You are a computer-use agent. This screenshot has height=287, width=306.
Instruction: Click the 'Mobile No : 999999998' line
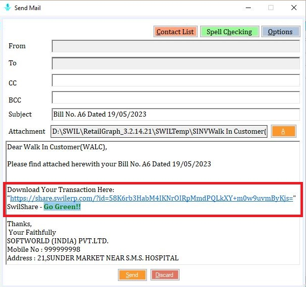44,249
